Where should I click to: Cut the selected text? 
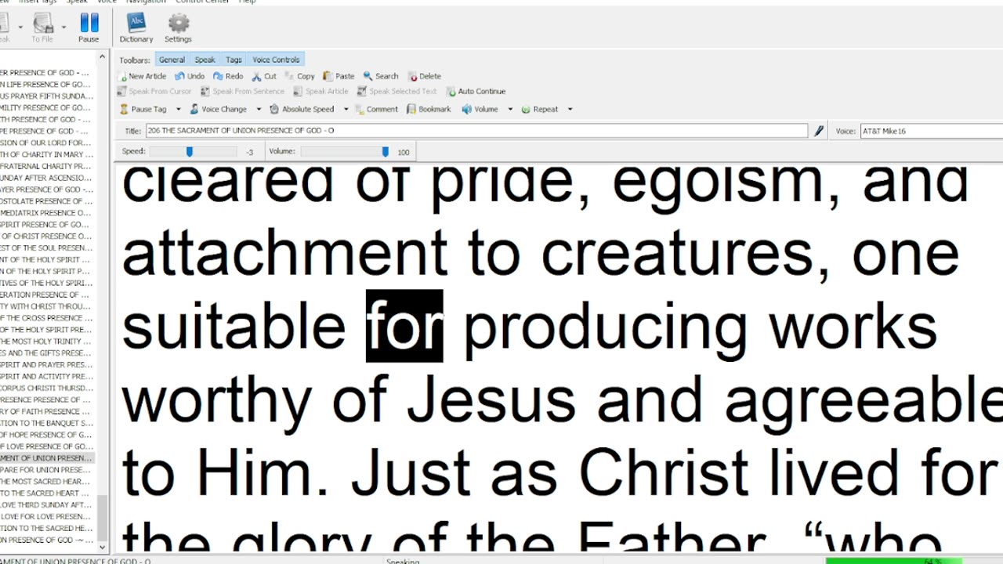point(264,76)
